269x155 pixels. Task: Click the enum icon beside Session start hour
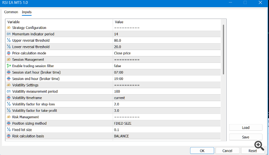9,72
